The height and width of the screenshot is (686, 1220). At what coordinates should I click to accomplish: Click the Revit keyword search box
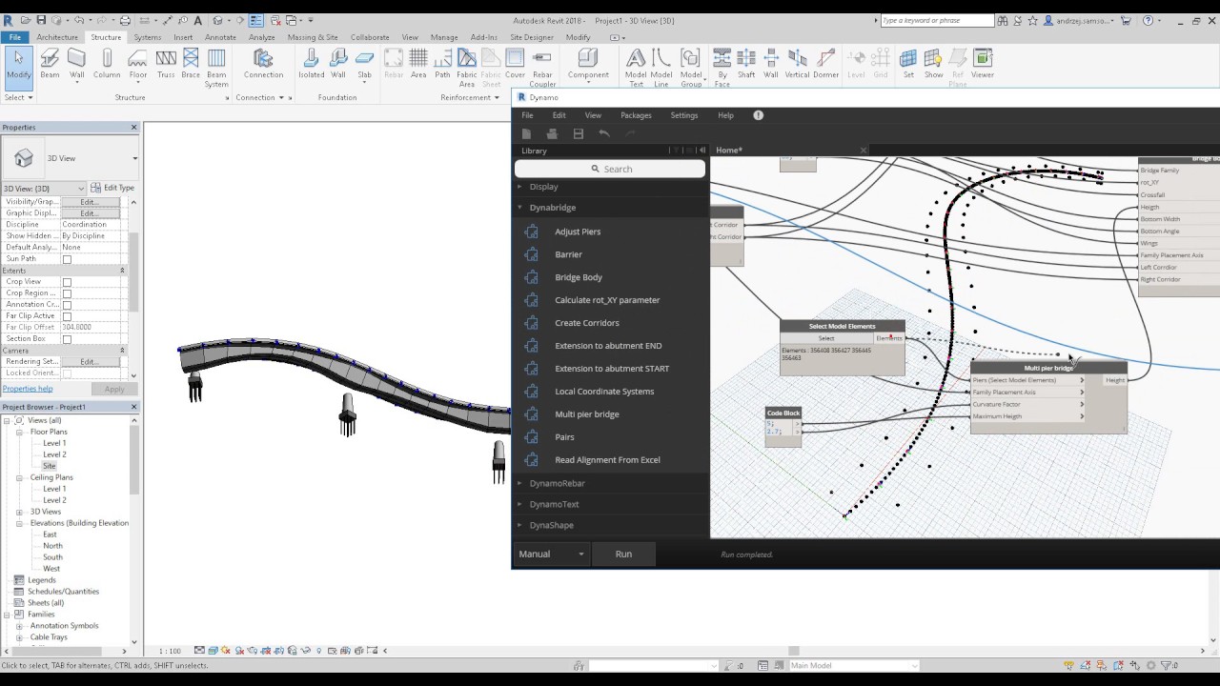point(937,20)
